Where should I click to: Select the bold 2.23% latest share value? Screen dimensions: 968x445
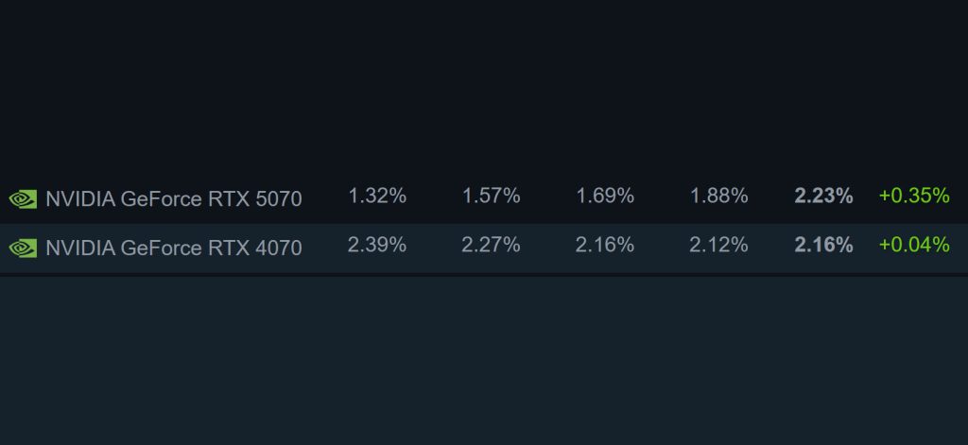[823, 197]
